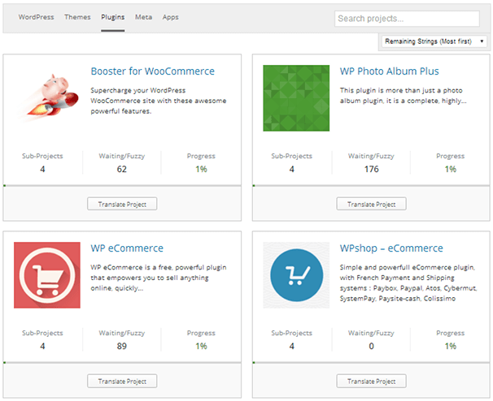Click the Booster for WooCommerce rocket pig icon
This screenshot has height=401, width=493.
[47, 98]
